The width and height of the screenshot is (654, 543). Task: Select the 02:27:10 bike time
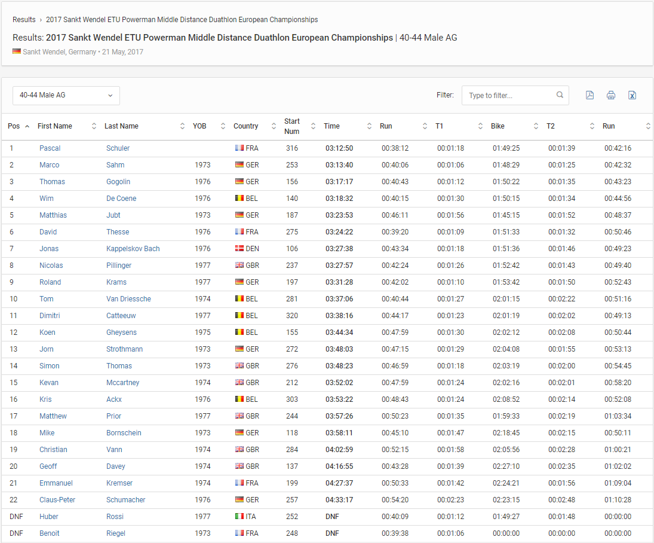506,466
